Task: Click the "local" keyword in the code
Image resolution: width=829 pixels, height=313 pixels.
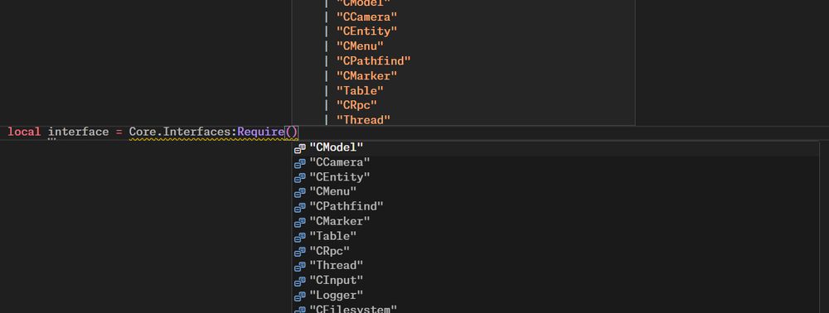Action: 24,132
